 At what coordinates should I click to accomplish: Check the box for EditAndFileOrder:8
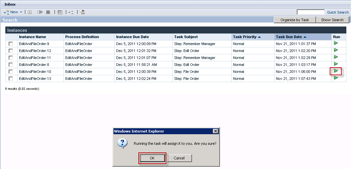coord(11,64)
